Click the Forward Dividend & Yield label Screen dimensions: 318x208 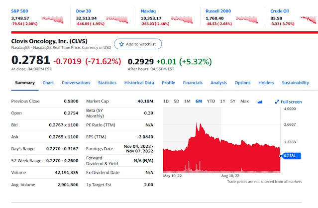102,161
